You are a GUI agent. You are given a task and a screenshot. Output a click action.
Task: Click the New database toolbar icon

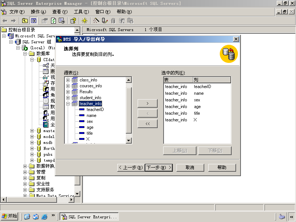pos(113,21)
